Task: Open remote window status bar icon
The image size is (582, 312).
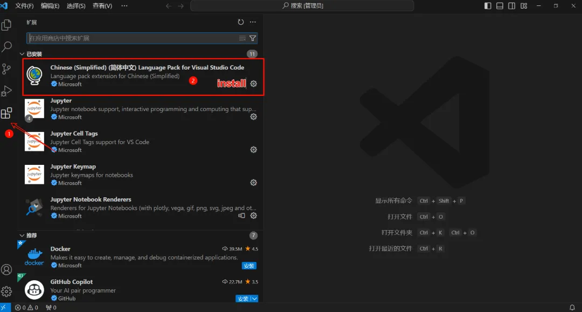Action: (5, 308)
